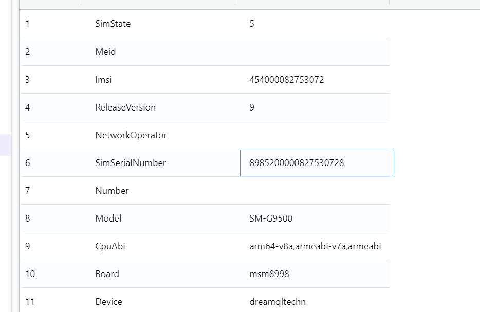Click the Device key cell
Screen dimensions: 480x312
tap(109, 302)
